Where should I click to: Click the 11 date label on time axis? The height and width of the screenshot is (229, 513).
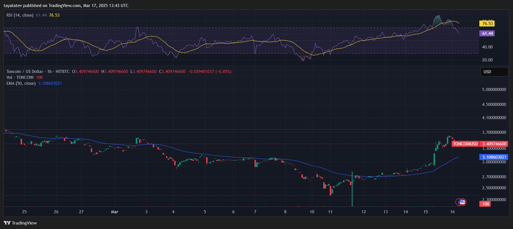coord(330,212)
